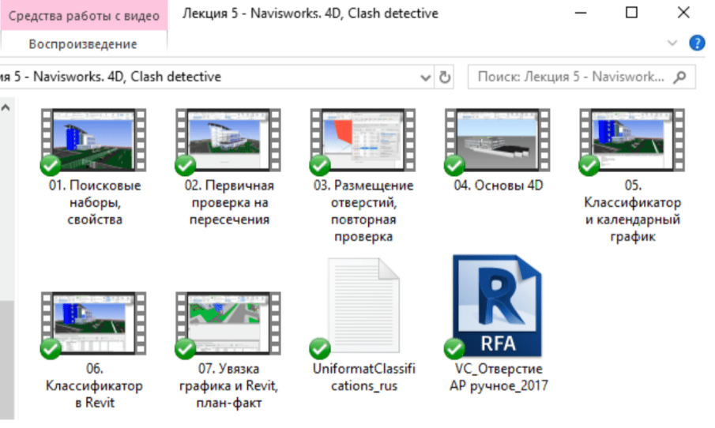
Task: Open address bar history dropdown
Action: (x=426, y=77)
